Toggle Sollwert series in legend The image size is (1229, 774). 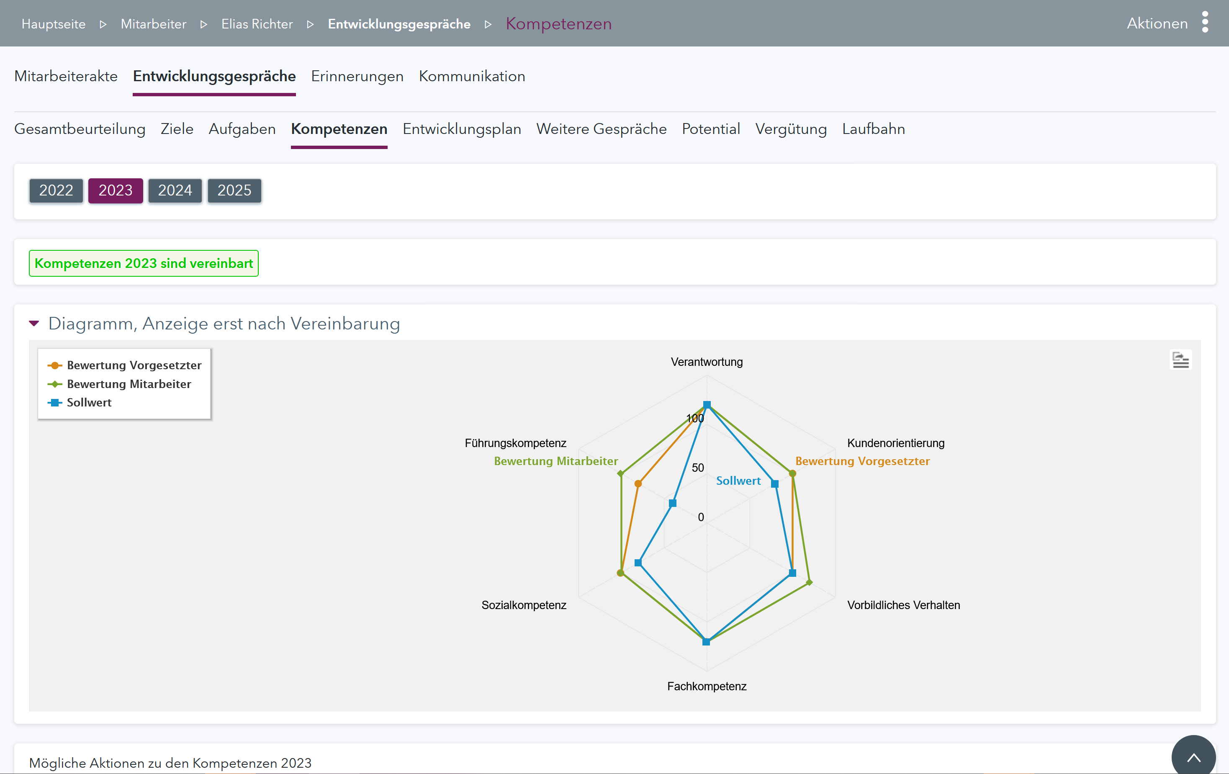(89, 402)
